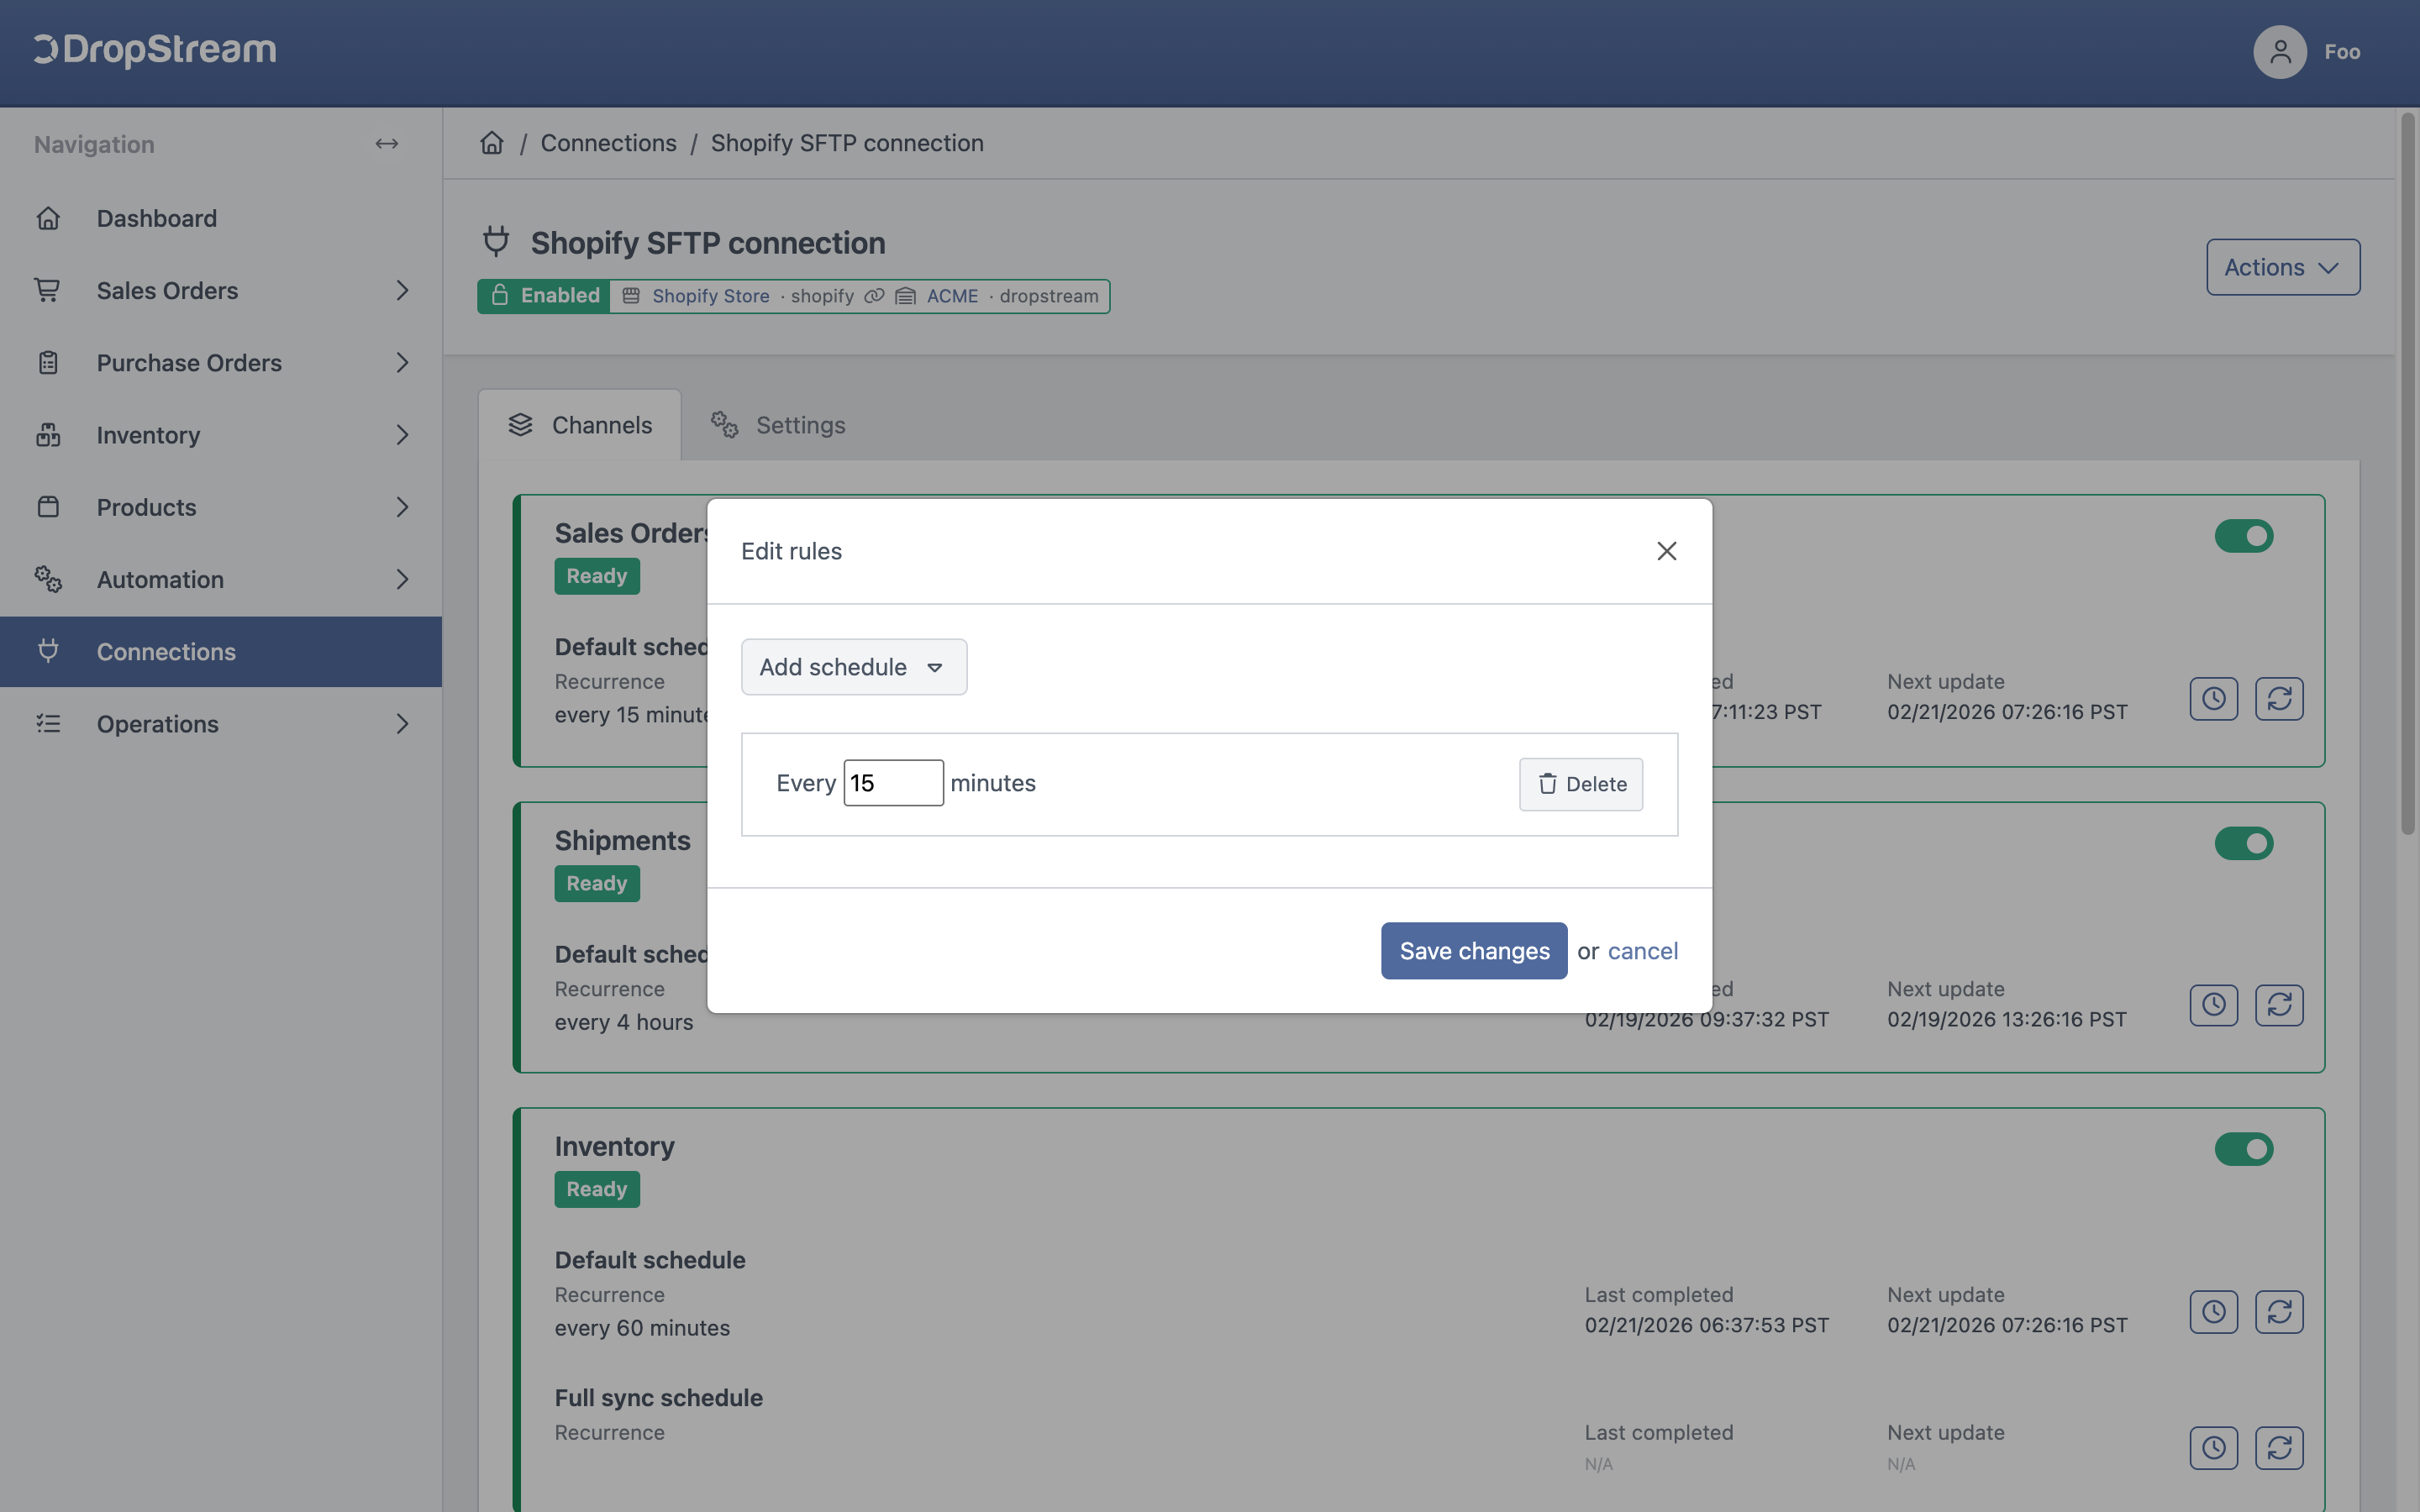The height and width of the screenshot is (1512, 2420).
Task: Click the Every minutes input field
Action: tap(893, 783)
